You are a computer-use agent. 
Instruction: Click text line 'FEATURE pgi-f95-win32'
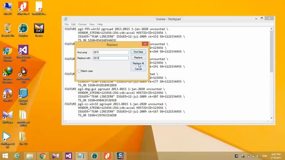point(116,29)
